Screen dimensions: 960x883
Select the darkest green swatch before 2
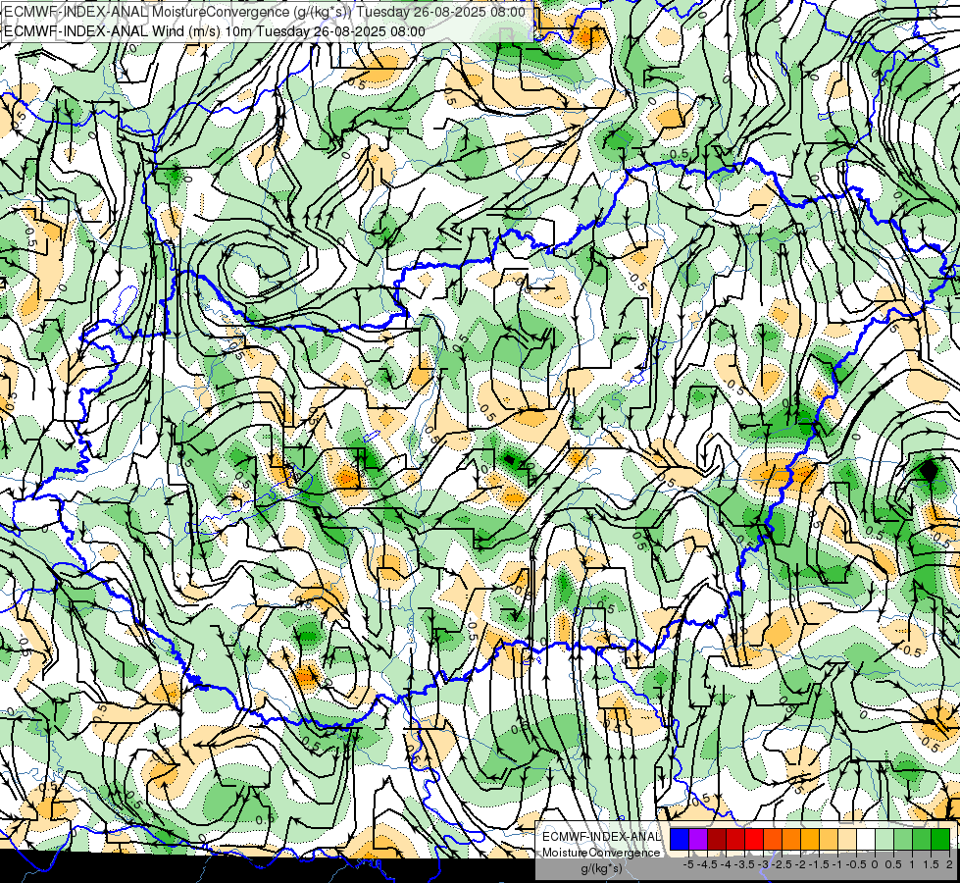940,839
